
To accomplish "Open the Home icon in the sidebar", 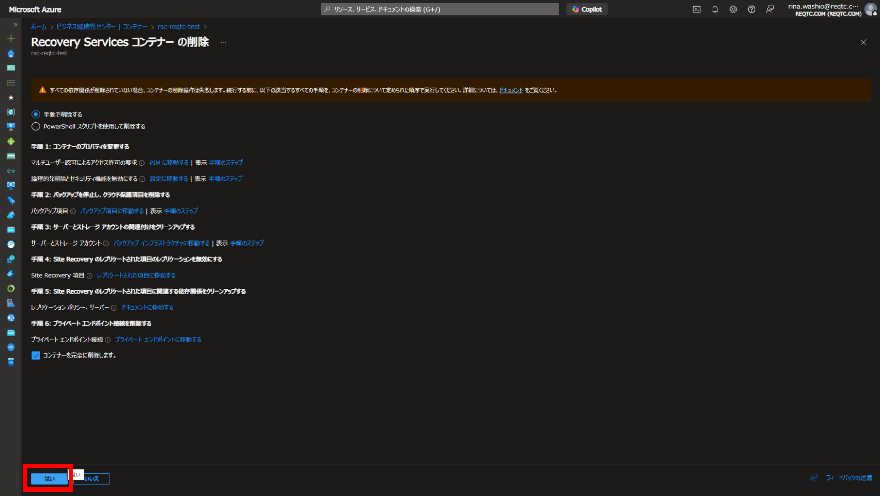I will pyautogui.click(x=11, y=54).
